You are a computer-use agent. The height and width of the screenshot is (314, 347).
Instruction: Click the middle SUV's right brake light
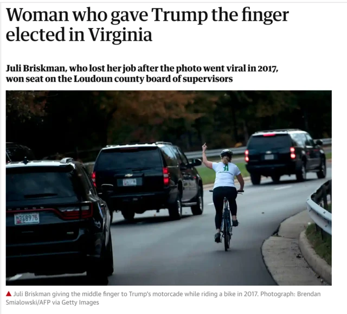pos(166,176)
